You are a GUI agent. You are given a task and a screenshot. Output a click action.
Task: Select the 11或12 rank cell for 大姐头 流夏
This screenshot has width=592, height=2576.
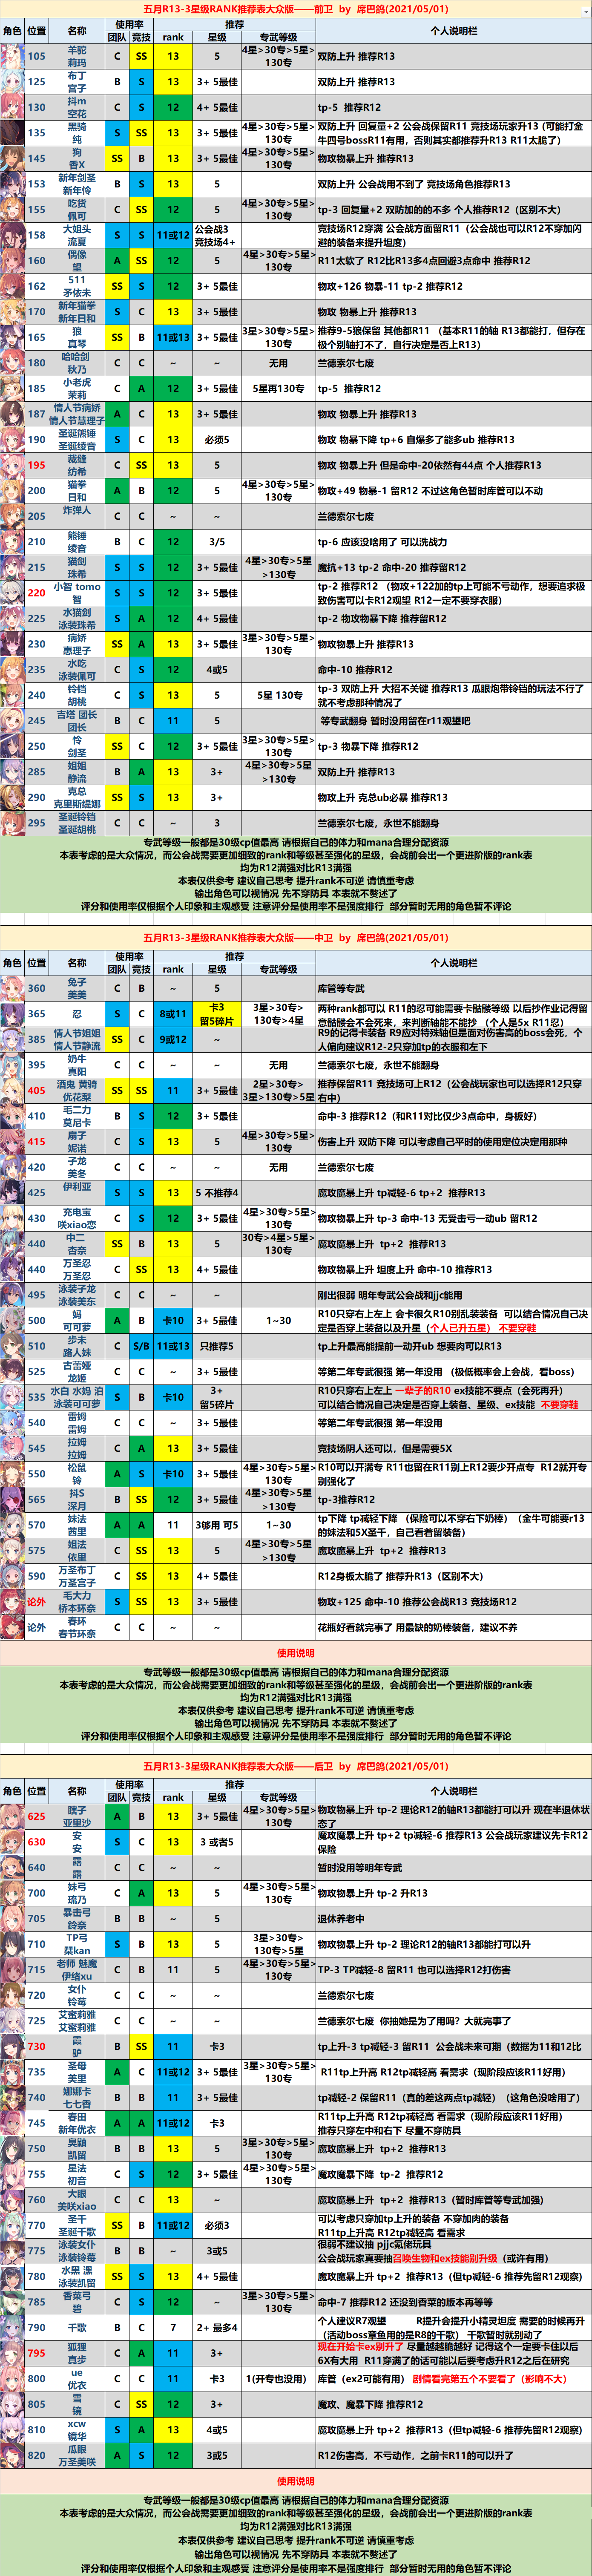click(173, 235)
